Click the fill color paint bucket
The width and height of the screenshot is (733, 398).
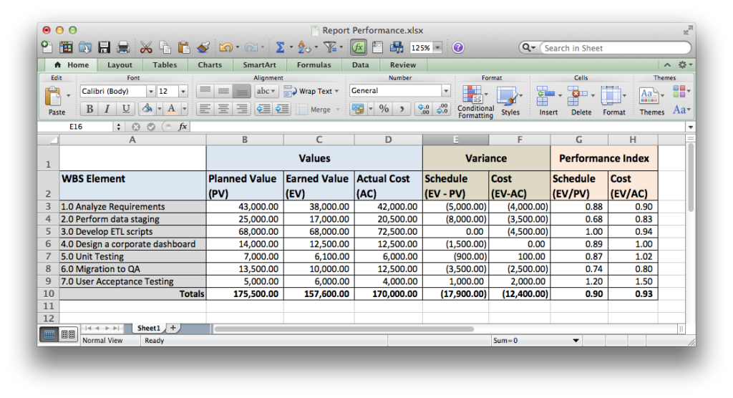pos(147,109)
